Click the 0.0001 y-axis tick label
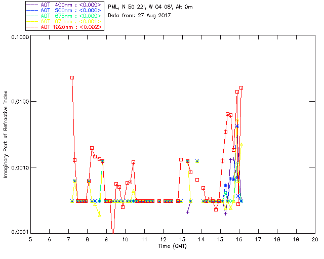The width and height of the screenshot is (324, 259). point(20,232)
